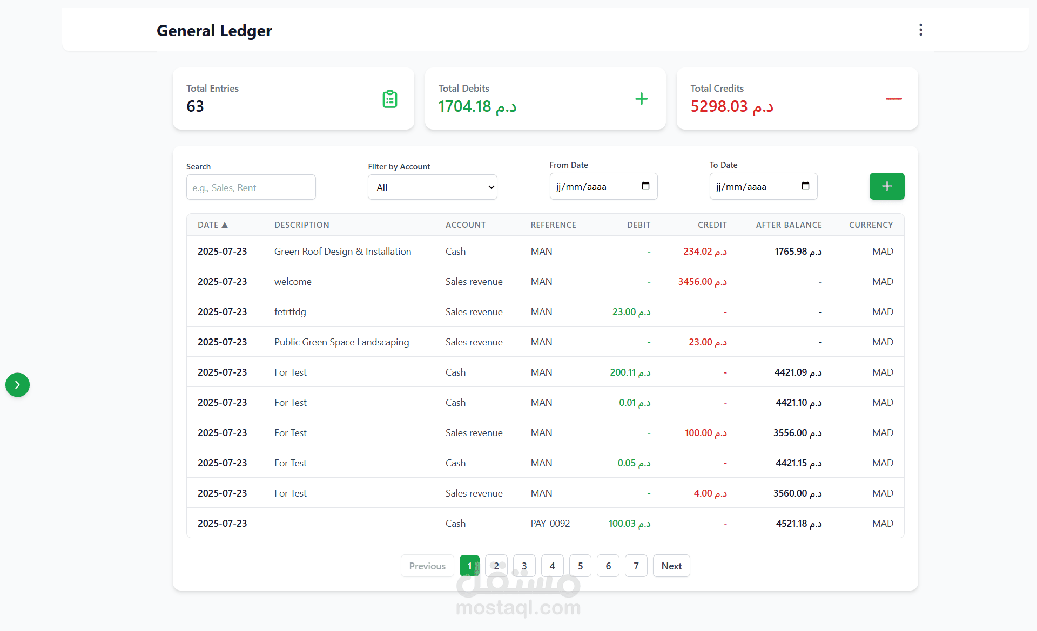This screenshot has width=1037, height=631.
Task: Open the From Date calendar picker icon
Action: tap(645, 186)
